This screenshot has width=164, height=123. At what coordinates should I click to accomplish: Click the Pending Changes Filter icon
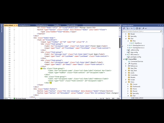pyautogui.click(x=127, y=28)
